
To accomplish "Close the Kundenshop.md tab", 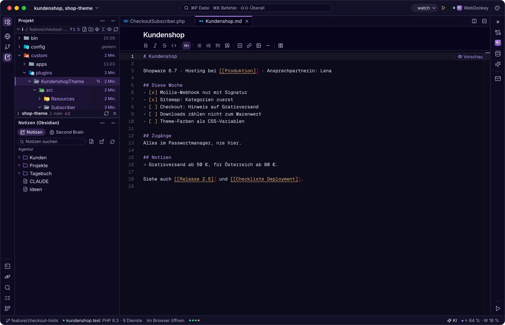I will coord(247,21).
